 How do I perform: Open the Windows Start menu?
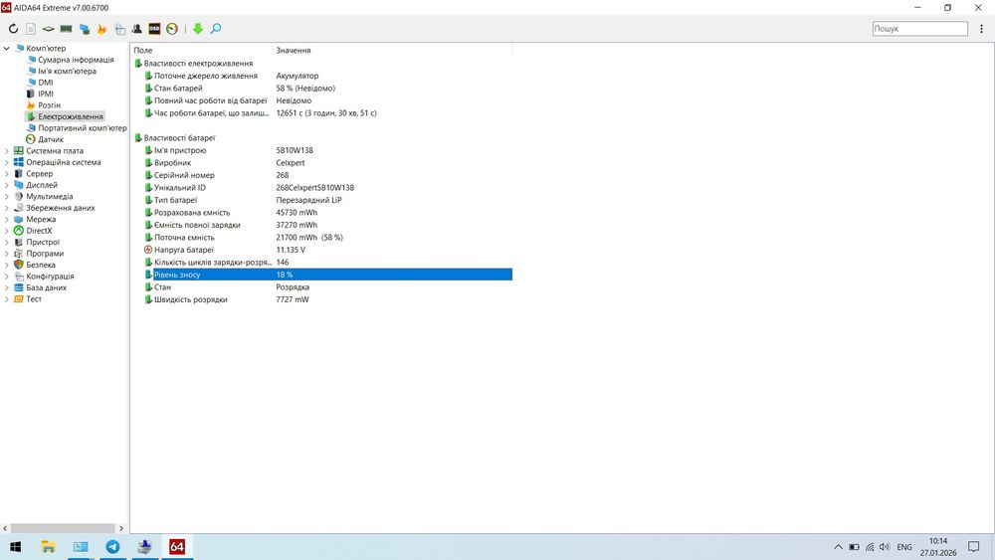(15, 547)
